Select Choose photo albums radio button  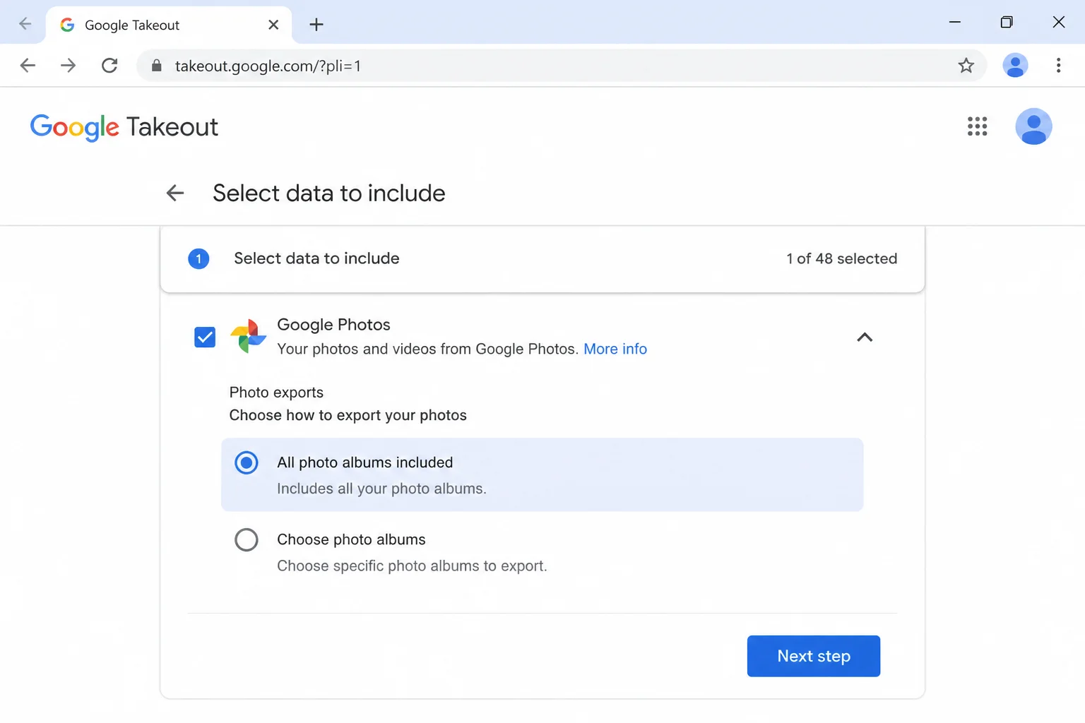247,540
